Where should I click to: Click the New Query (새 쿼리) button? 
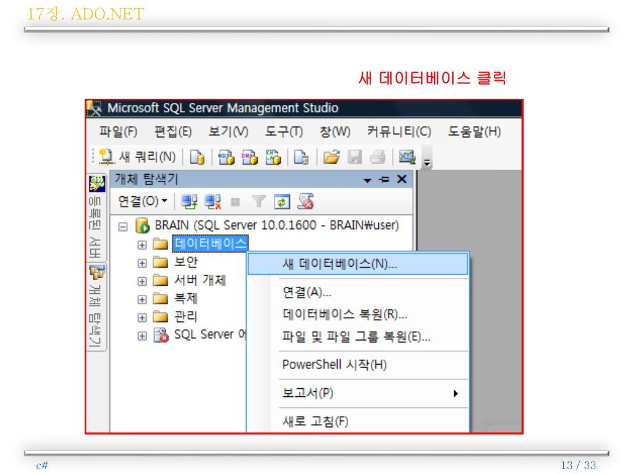(x=137, y=157)
